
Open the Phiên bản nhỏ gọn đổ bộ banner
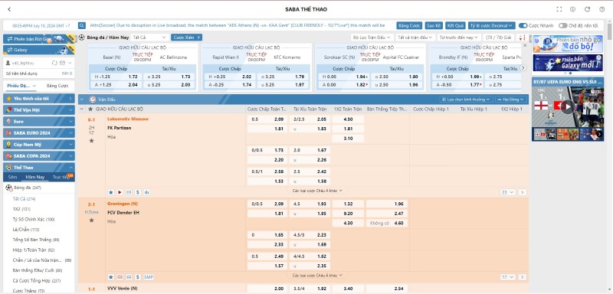coord(568,44)
